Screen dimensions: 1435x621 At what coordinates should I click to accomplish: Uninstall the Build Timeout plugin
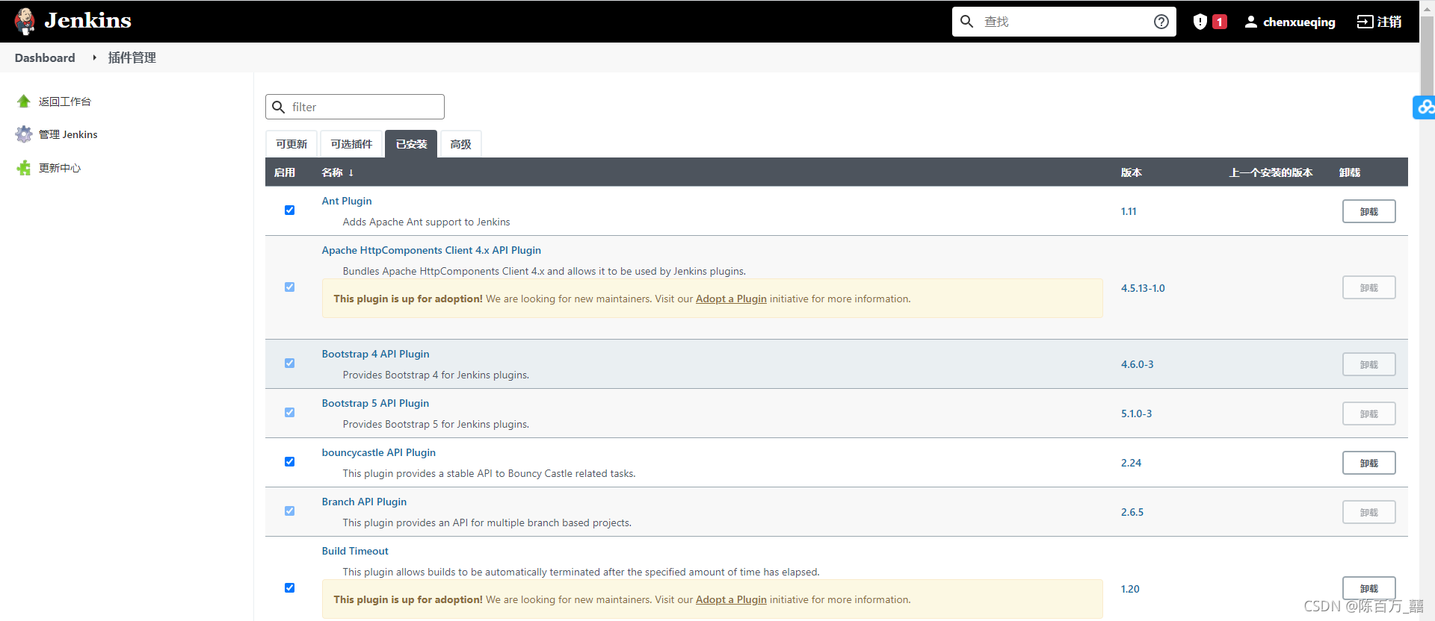point(1368,588)
